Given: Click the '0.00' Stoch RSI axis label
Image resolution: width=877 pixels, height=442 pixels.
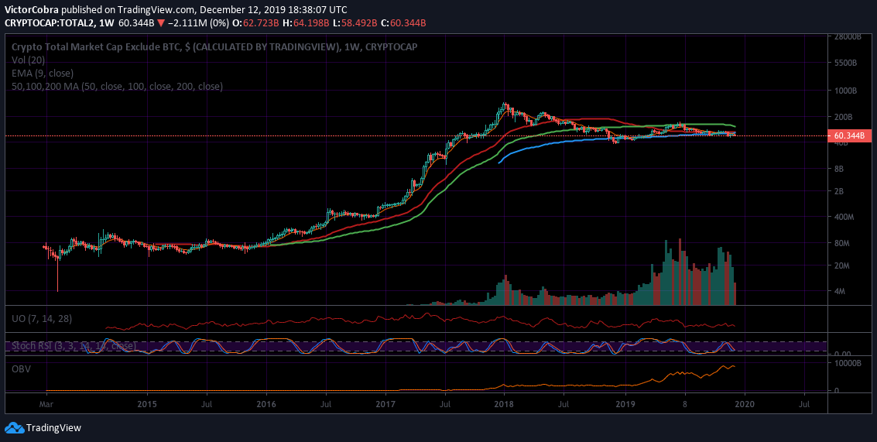Looking at the screenshot, I should 841,355.
